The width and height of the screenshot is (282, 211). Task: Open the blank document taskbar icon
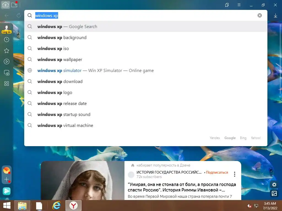click(x=39, y=206)
